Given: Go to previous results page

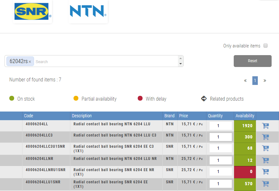Looking at the screenshot, I should click(x=245, y=80).
